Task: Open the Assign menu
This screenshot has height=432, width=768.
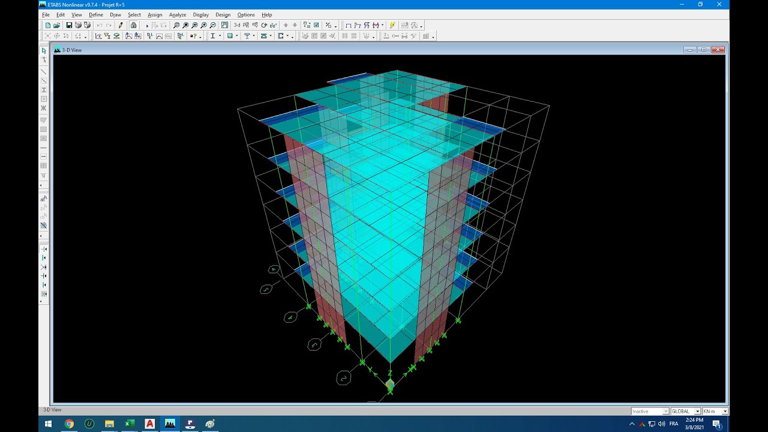Action: [x=155, y=14]
